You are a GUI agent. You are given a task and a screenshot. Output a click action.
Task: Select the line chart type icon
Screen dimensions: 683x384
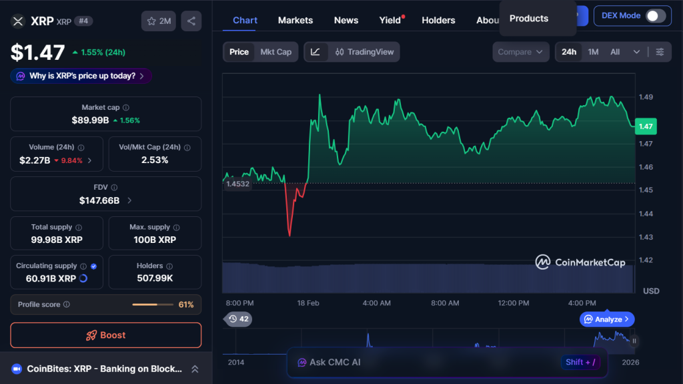(x=315, y=52)
